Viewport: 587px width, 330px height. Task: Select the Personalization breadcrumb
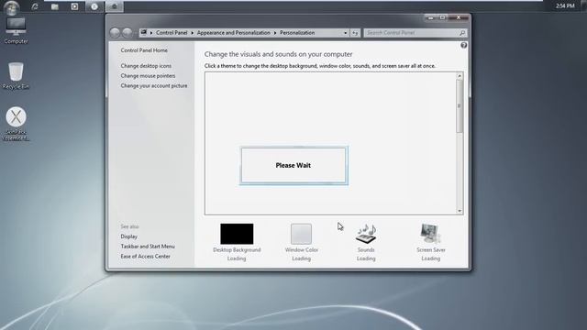(x=297, y=33)
